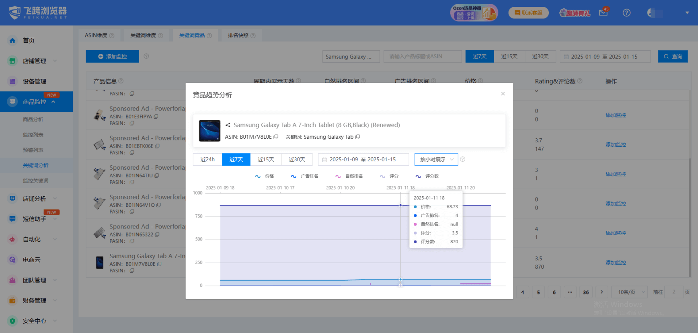698x333 pixels.
Task: Click the 添加监控 button
Action: tap(112, 57)
